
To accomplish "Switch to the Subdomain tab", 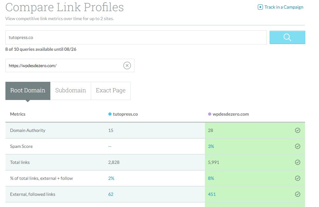I will (71, 91).
